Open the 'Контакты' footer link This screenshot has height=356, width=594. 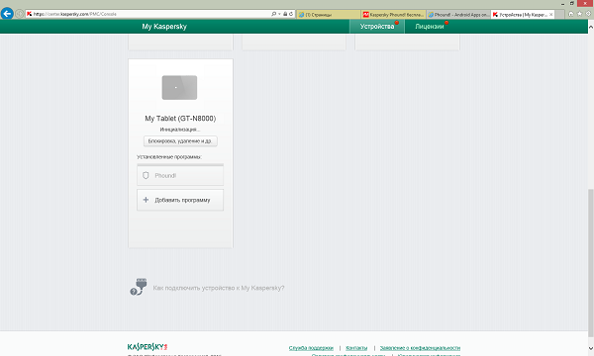click(x=356, y=348)
